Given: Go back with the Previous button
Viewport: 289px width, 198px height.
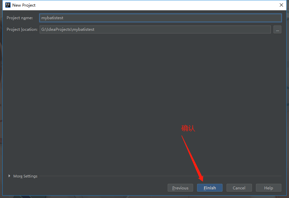Looking at the screenshot, I should 180,188.
